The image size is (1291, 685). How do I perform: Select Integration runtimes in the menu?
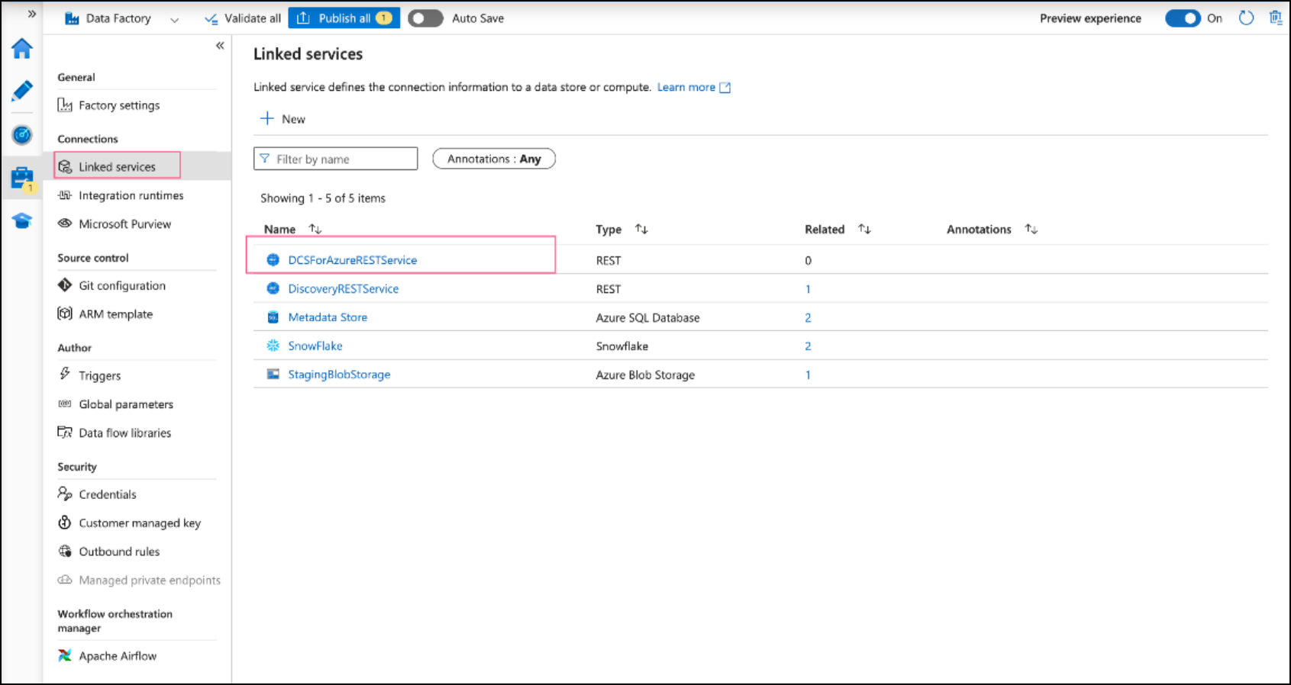(131, 196)
